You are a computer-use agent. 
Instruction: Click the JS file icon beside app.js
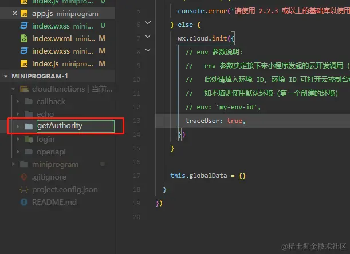tap(24, 13)
